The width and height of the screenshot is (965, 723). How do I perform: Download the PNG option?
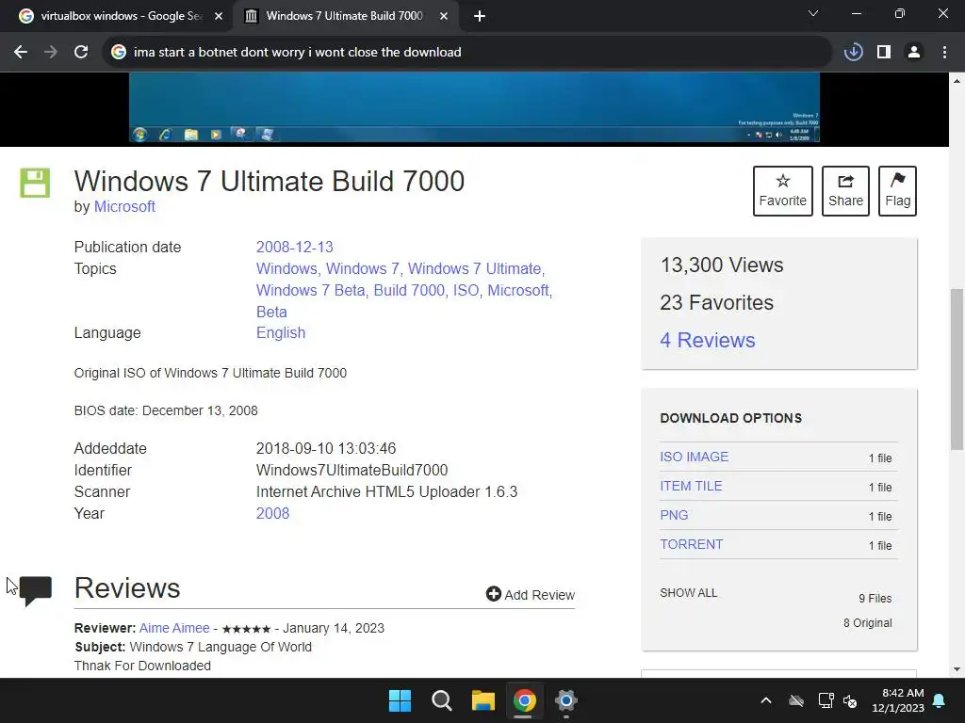pyautogui.click(x=674, y=515)
